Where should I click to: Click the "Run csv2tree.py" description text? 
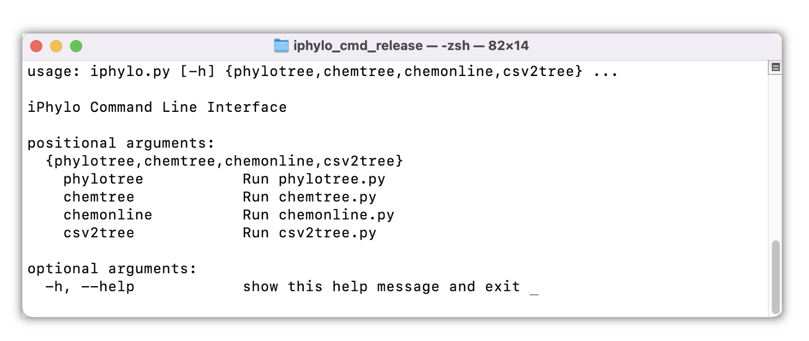pyautogui.click(x=309, y=233)
